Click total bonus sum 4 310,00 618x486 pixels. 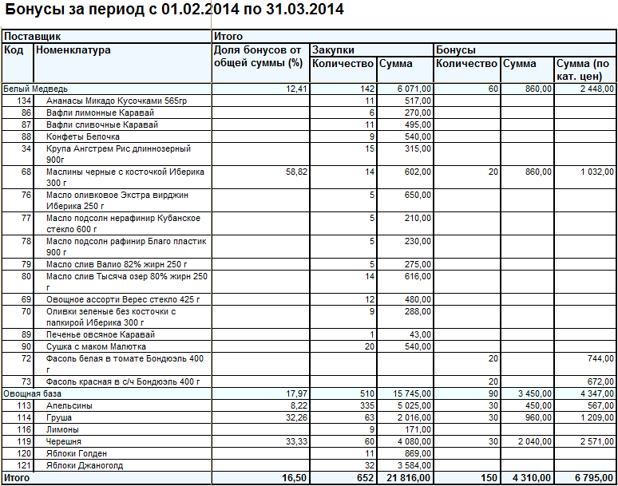[532, 478]
